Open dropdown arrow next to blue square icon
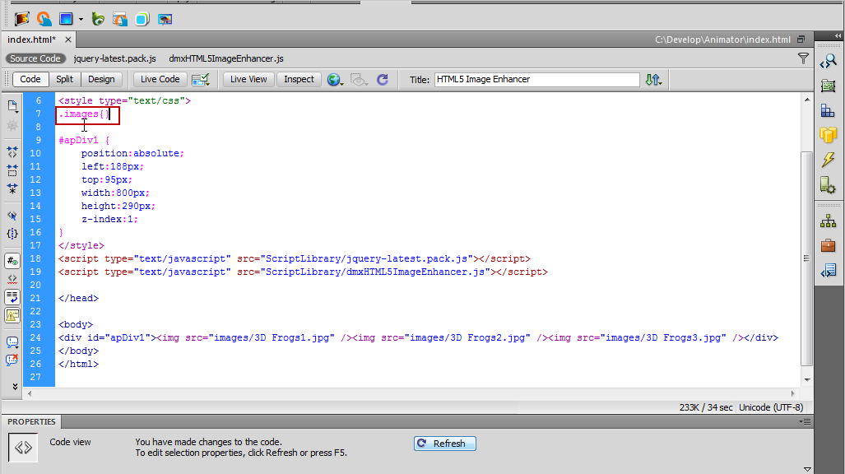Screen dimensions: 845x474 [81, 20]
